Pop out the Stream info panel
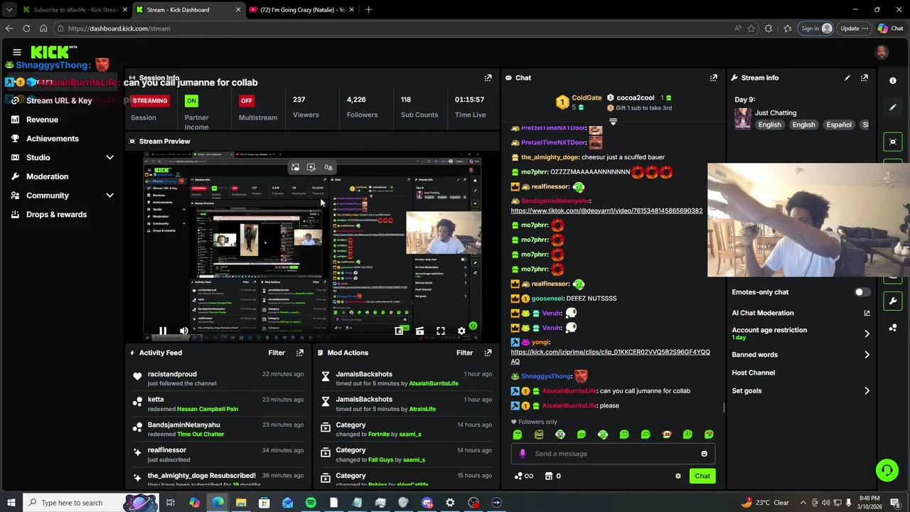 tap(864, 78)
